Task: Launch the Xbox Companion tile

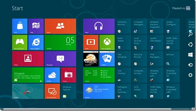Action: pyautogui.click(x=107, y=42)
